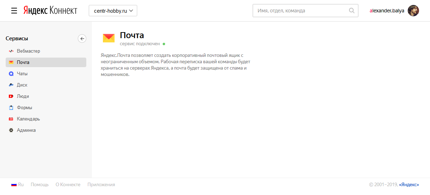Click the search magnifier icon
The image size is (430, 195).
(x=351, y=11)
